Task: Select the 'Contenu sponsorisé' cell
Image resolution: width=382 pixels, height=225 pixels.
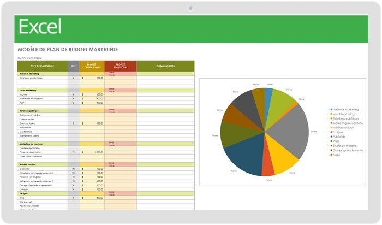Action: (x=43, y=148)
